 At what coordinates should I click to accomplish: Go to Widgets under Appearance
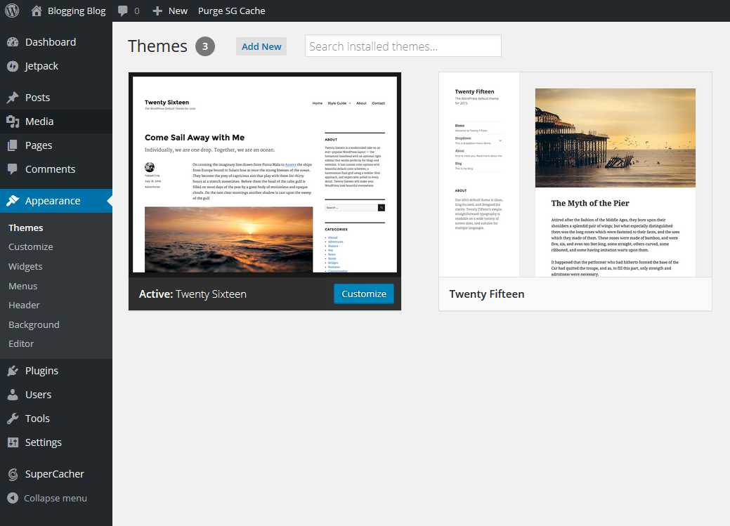(x=25, y=266)
